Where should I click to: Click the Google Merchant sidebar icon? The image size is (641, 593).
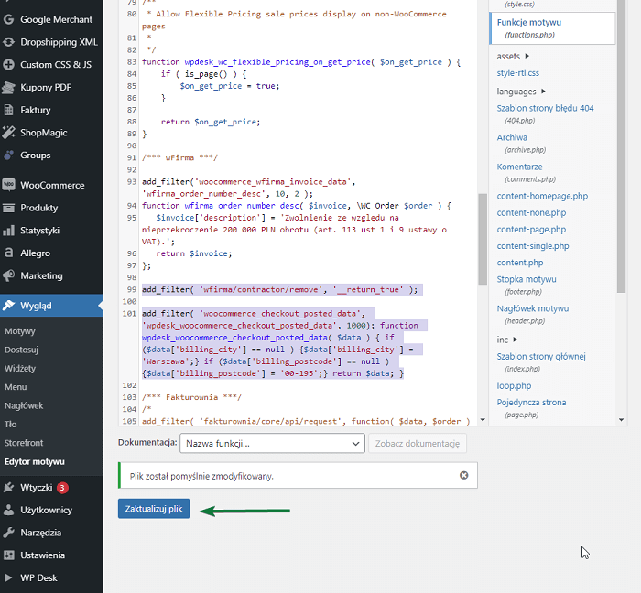[x=8, y=19]
